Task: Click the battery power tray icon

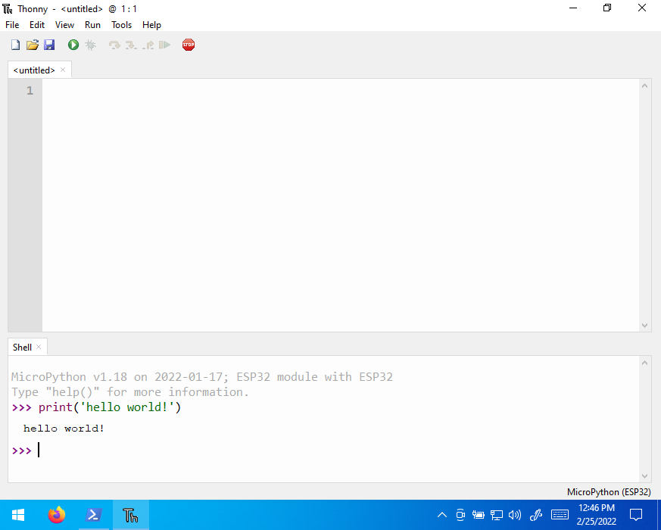Action: point(478,515)
